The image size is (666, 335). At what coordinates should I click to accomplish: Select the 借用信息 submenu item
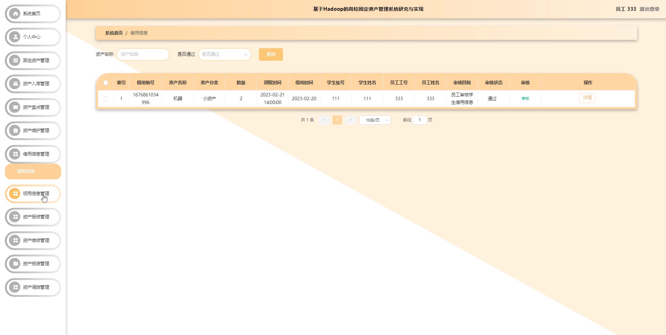[33, 172]
